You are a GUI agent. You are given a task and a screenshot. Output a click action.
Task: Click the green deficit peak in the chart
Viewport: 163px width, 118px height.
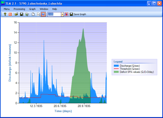(x=83, y=29)
